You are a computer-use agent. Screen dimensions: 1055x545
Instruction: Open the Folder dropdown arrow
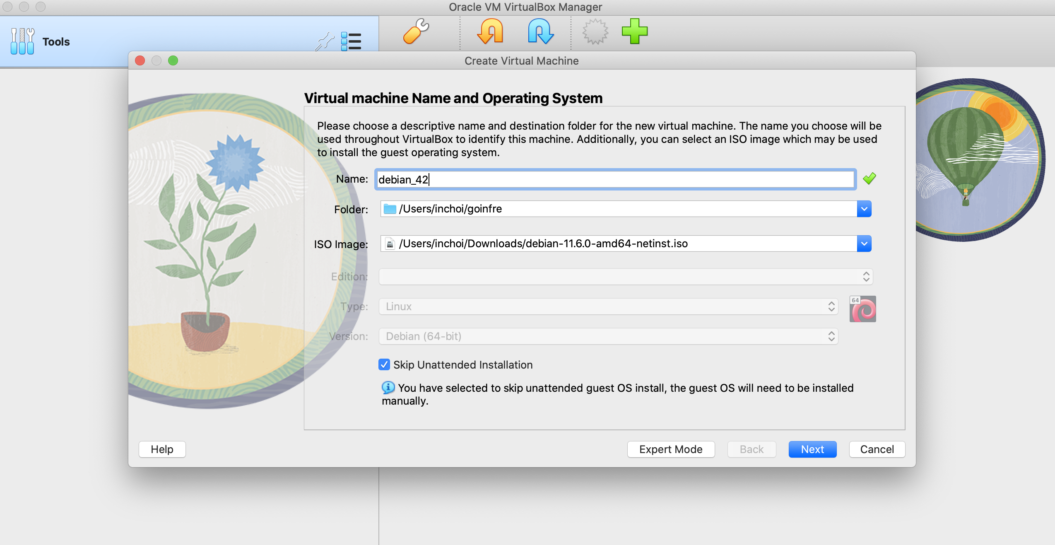864,209
